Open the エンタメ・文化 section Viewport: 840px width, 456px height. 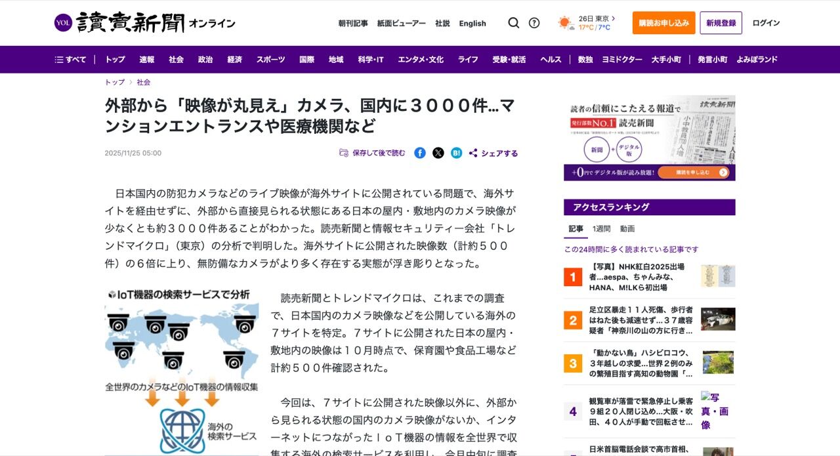coord(421,60)
